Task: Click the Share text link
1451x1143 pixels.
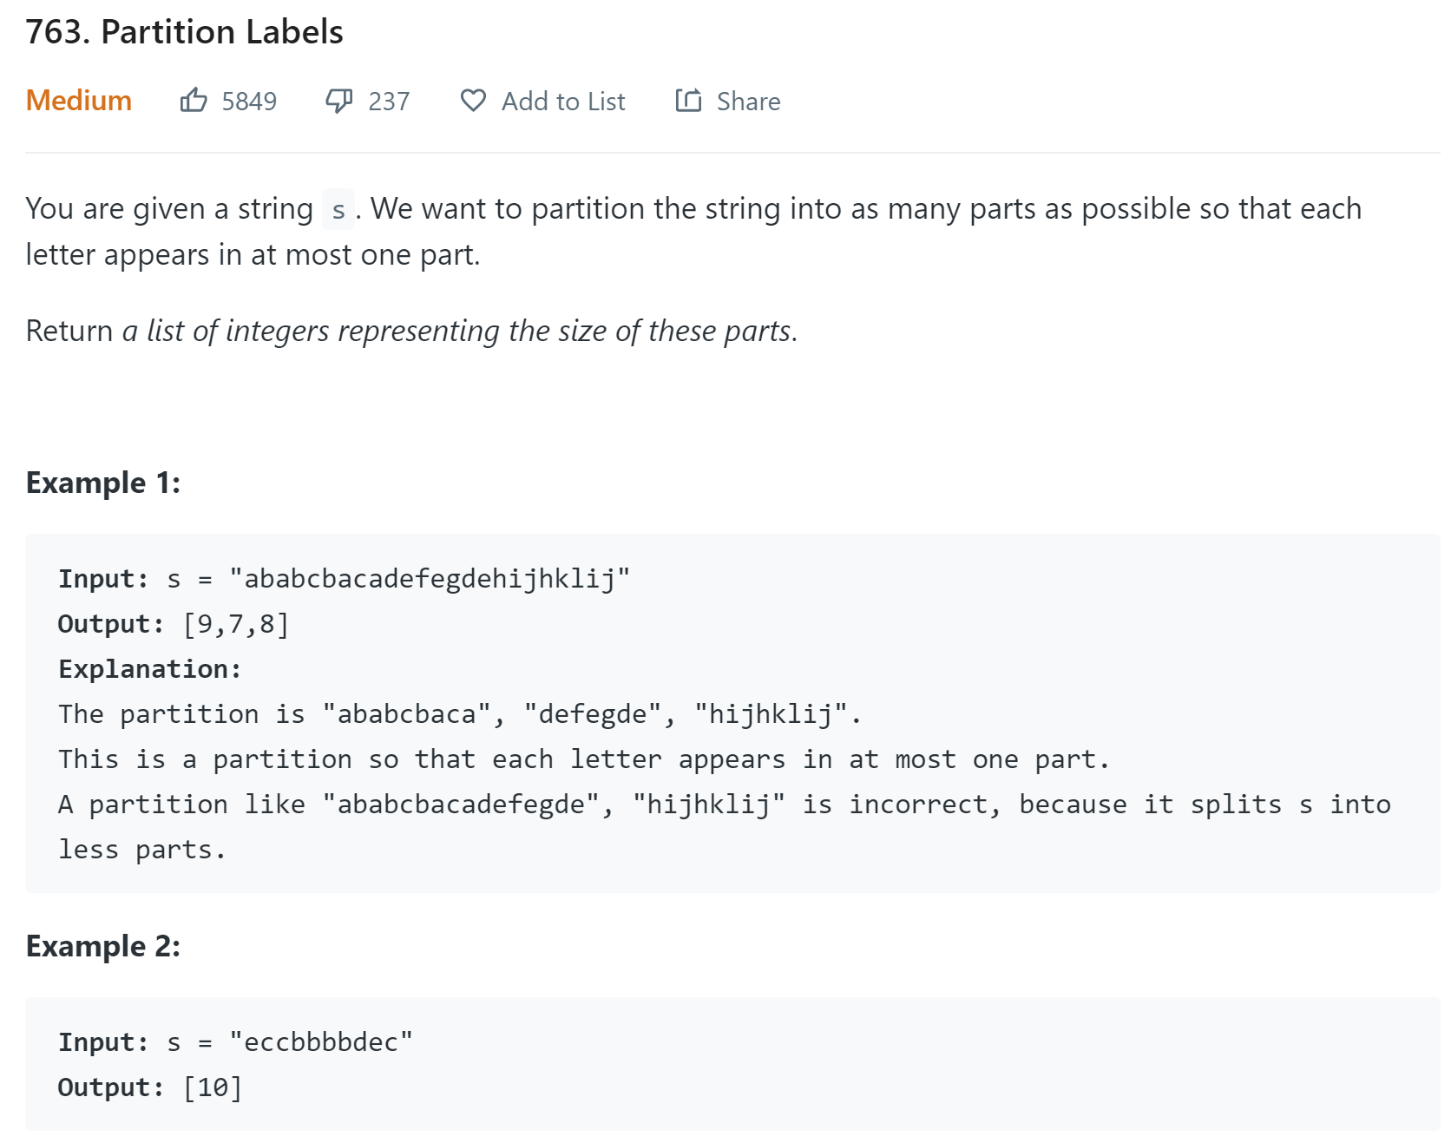Action: tap(748, 102)
